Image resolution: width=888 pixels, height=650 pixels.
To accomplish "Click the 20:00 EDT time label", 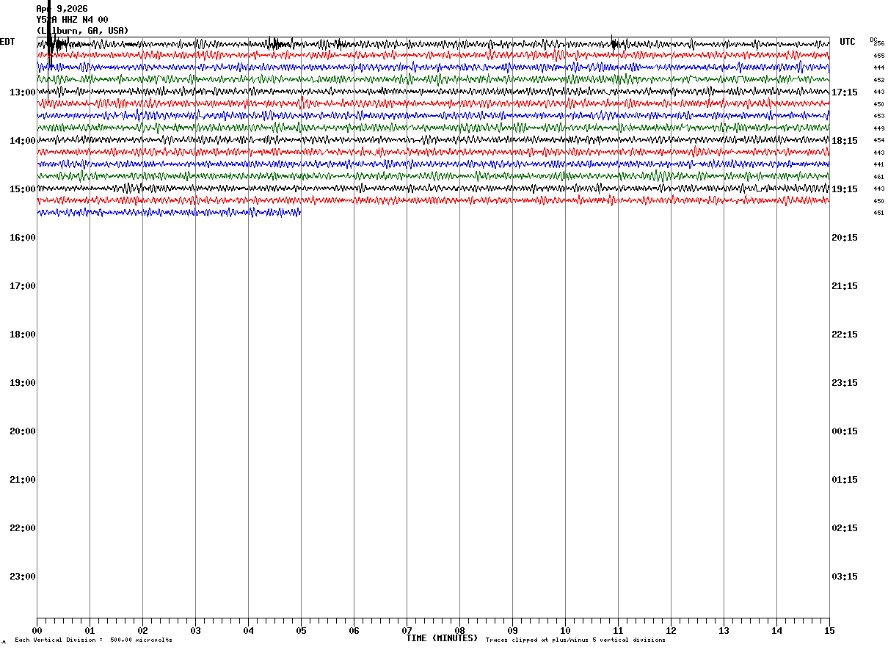I will coord(23,431).
